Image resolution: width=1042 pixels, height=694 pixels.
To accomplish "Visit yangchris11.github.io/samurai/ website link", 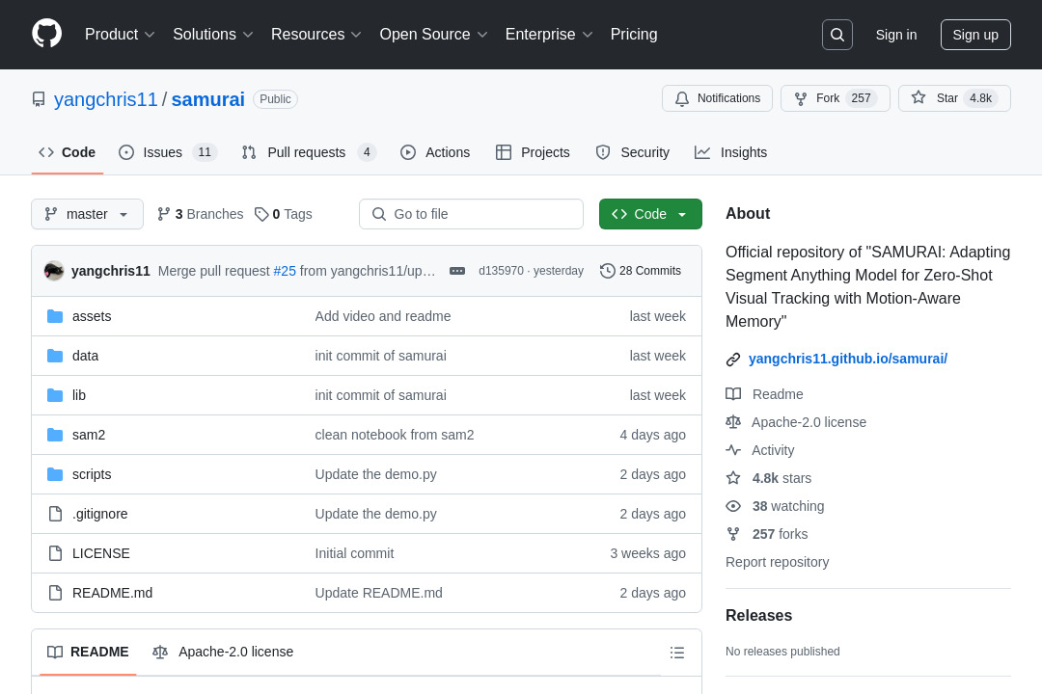I will pos(848,360).
